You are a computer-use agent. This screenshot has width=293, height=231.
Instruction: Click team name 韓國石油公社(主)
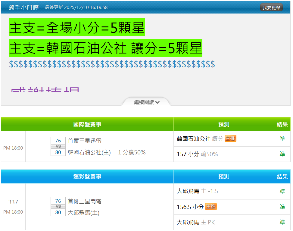89,153
